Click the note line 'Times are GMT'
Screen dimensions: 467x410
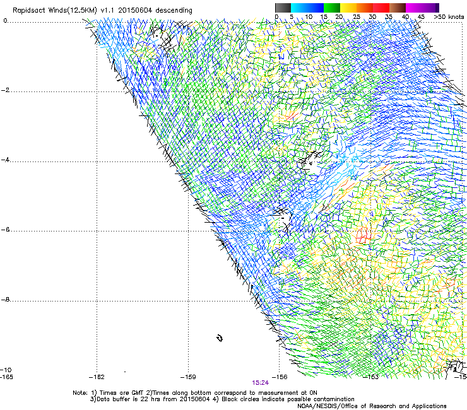pos(122,393)
